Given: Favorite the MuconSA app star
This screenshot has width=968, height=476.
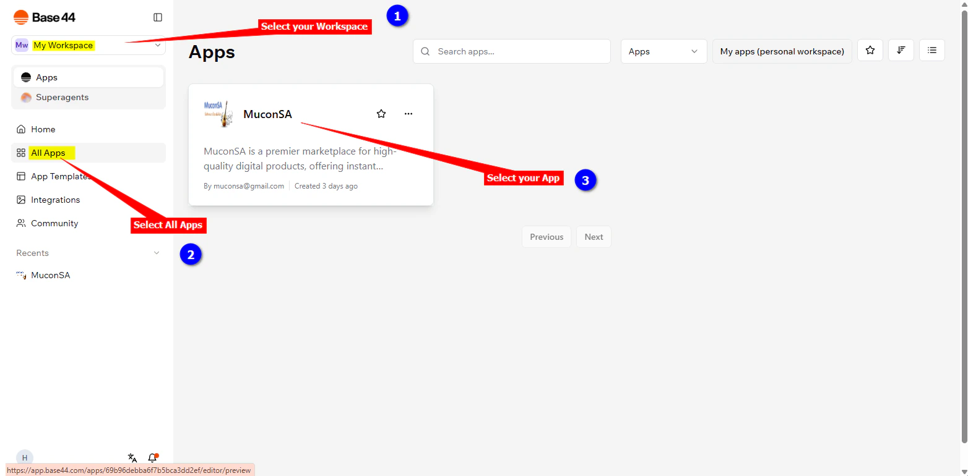Looking at the screenshot, I should tap(381, 114).
